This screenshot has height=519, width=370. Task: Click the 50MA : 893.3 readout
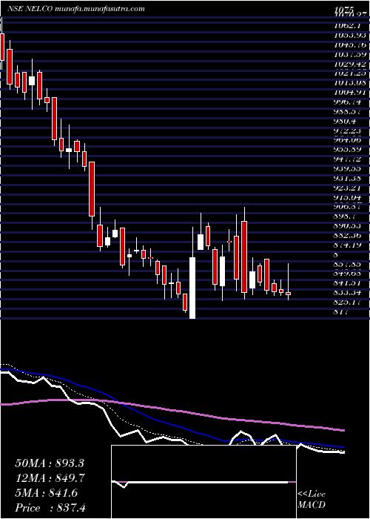point(49,463)
